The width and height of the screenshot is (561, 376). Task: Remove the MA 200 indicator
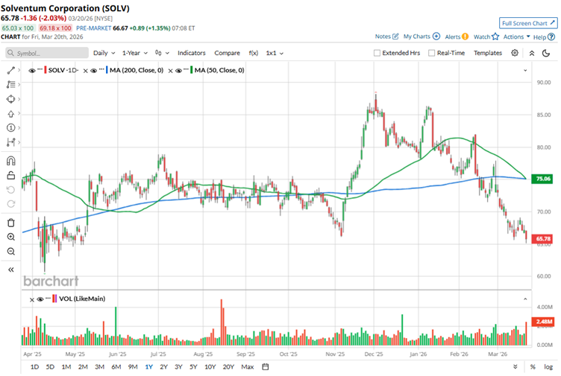pyautogui.click(x=86, y=71)
